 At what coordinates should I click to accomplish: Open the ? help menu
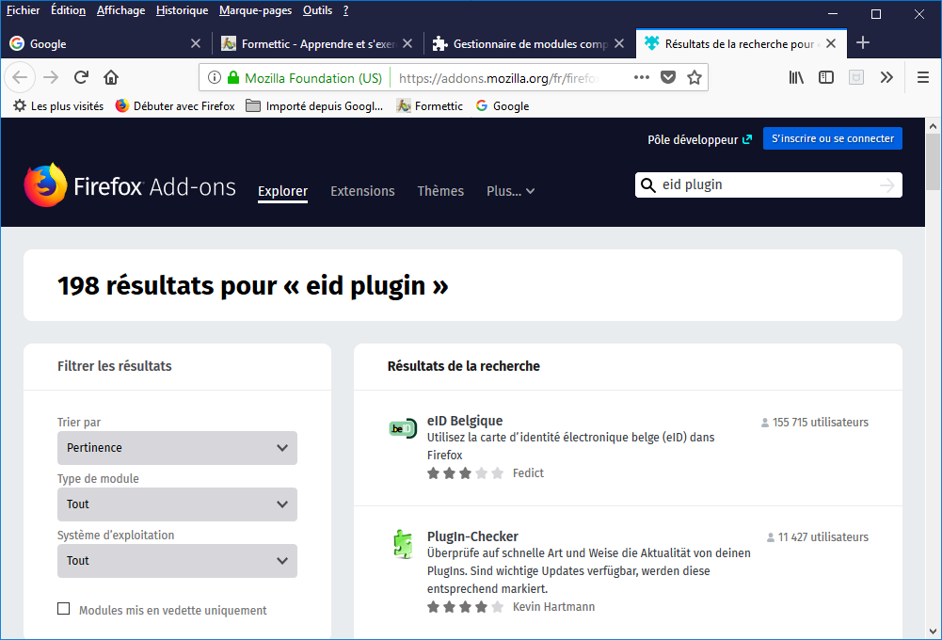(345, 10)
